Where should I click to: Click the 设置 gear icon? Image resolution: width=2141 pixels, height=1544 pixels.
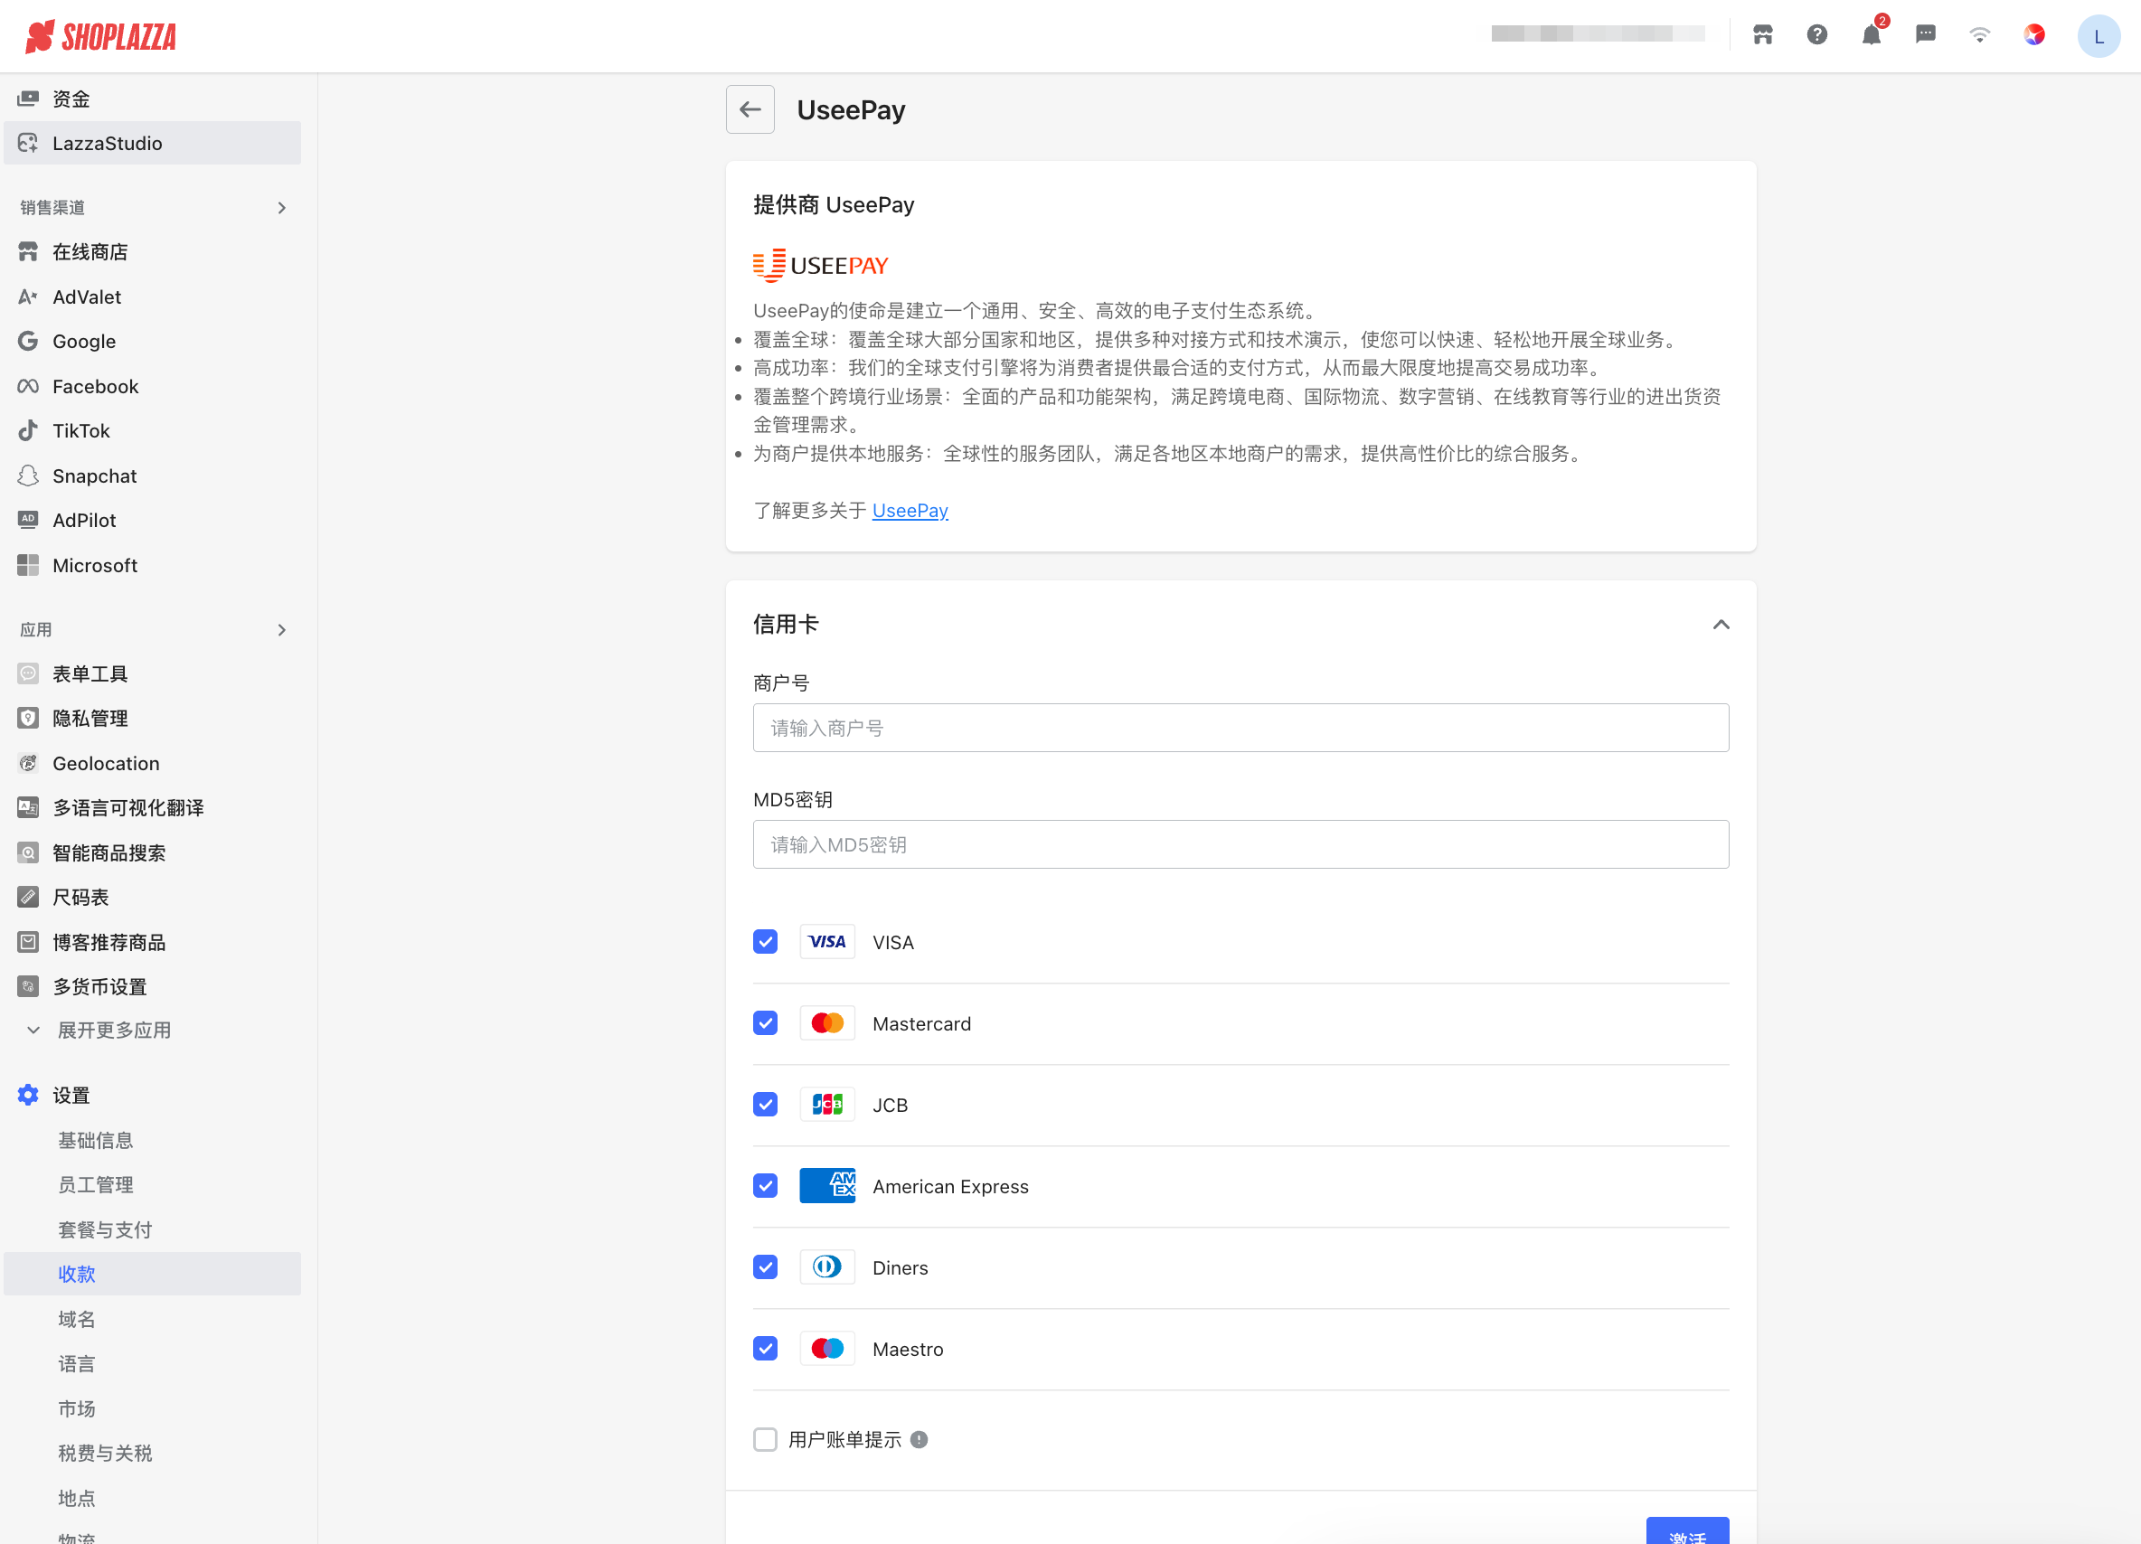pos(28,1095)
